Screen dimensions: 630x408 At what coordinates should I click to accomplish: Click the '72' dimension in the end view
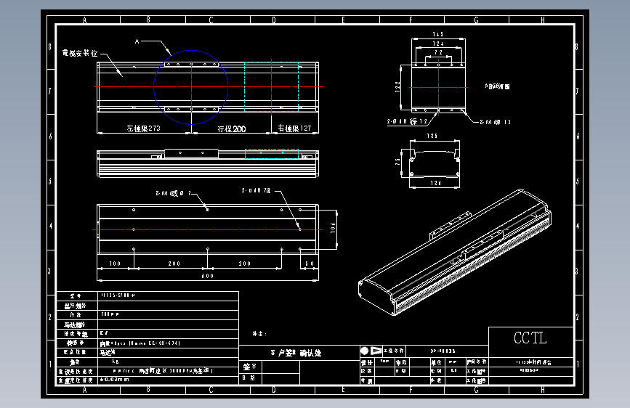tap(438, 52)
